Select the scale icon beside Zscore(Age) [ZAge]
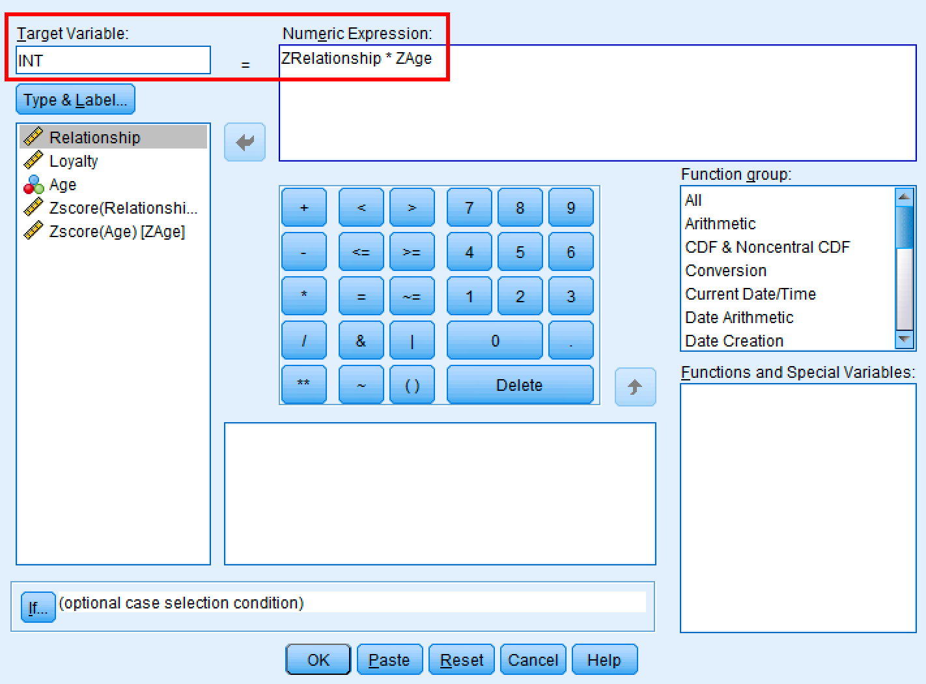The height and width of the screenshot is (684, 926). click(35, 231)
